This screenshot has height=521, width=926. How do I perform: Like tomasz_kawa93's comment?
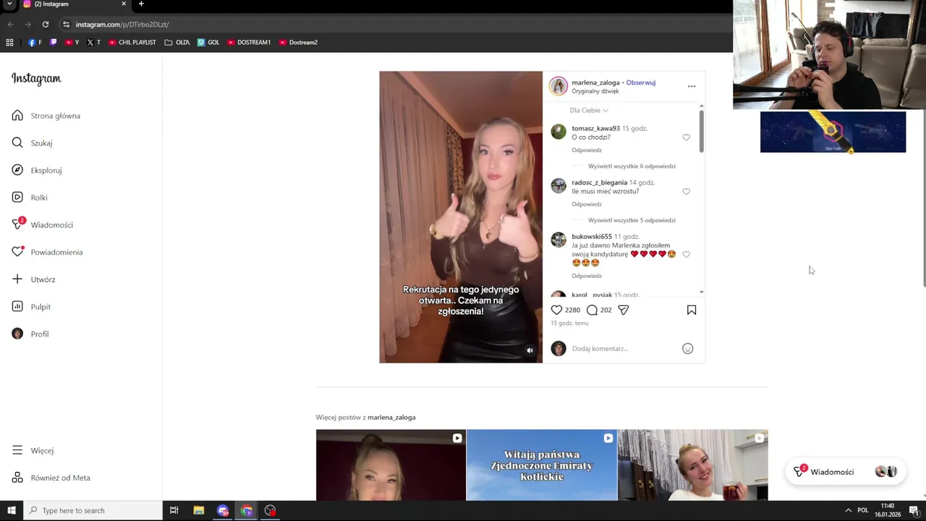pos(686,137)
